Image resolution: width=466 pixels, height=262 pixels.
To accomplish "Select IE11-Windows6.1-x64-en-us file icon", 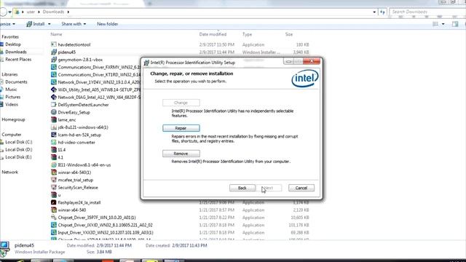I will point(54,165).
